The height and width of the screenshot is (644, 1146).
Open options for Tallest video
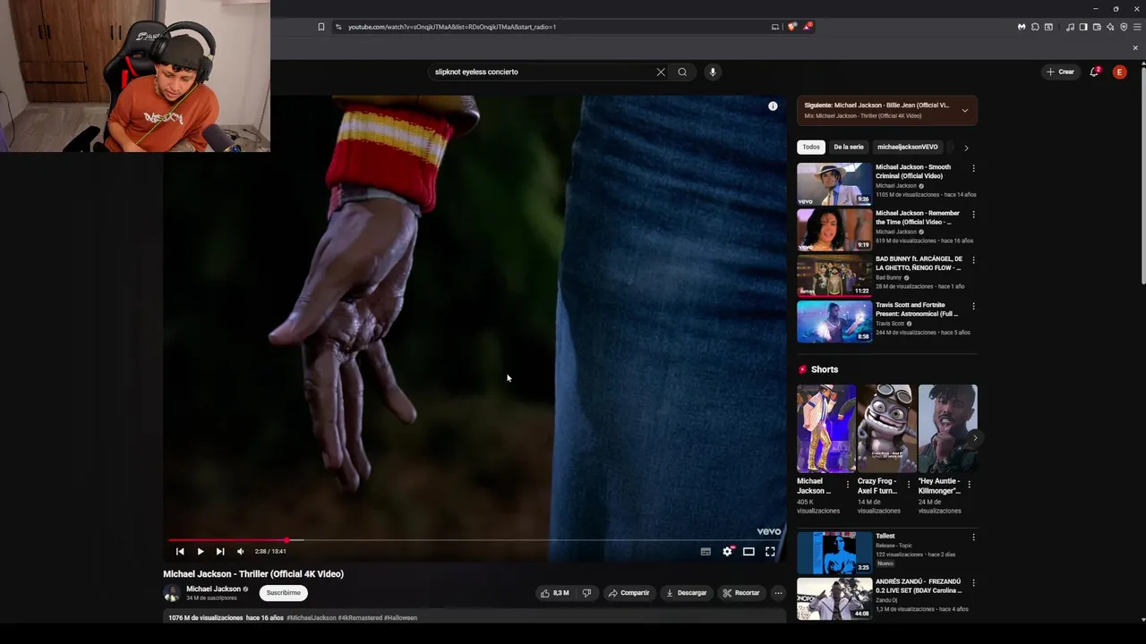(x=973, y=537)
